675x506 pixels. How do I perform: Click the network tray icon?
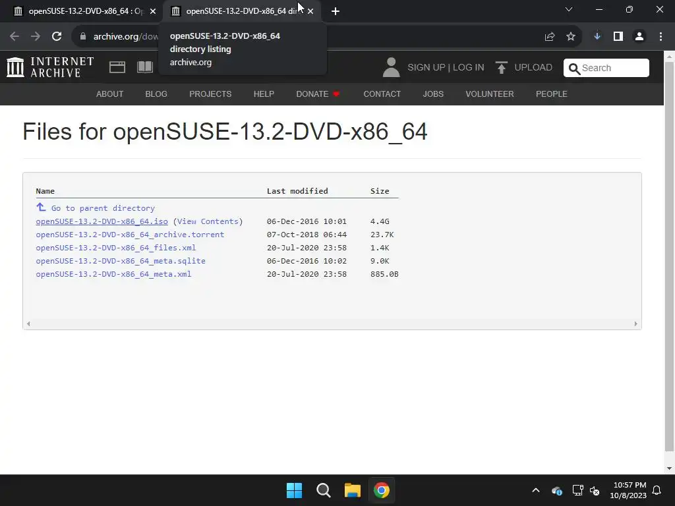tap(577, 490)
